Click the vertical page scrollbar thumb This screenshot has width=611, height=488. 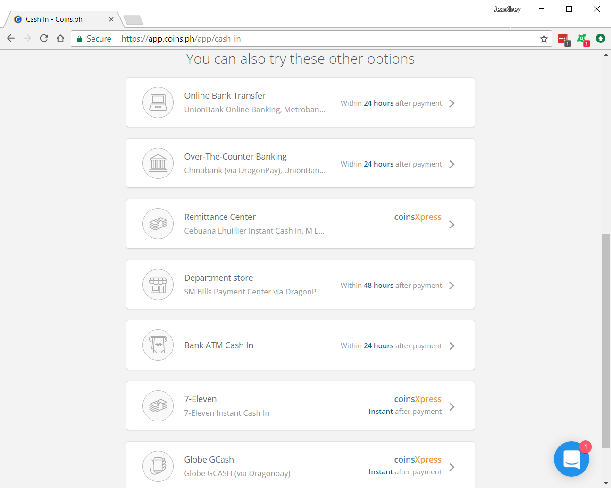(x=606, y=340)
